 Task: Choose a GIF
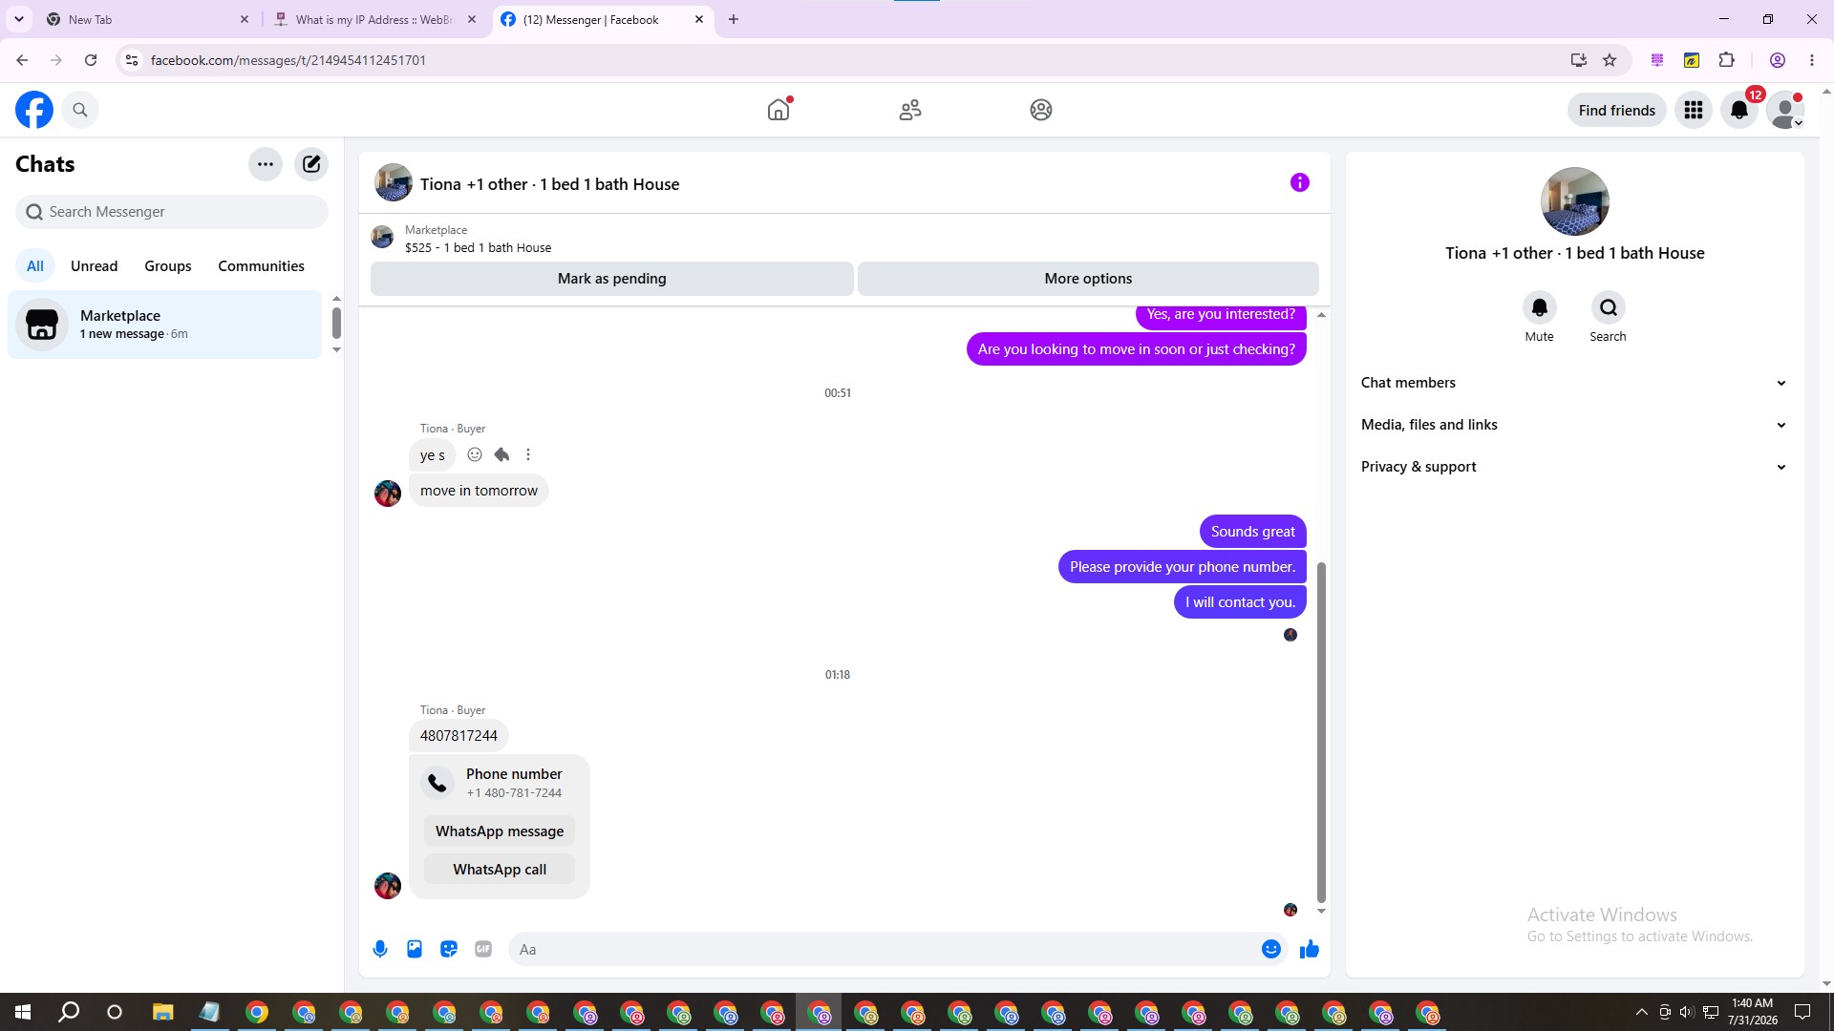pos(483,949)
